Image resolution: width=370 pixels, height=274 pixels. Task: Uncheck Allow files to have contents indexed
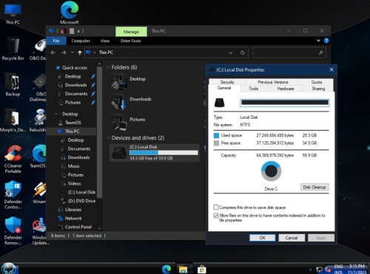[216, 216]
